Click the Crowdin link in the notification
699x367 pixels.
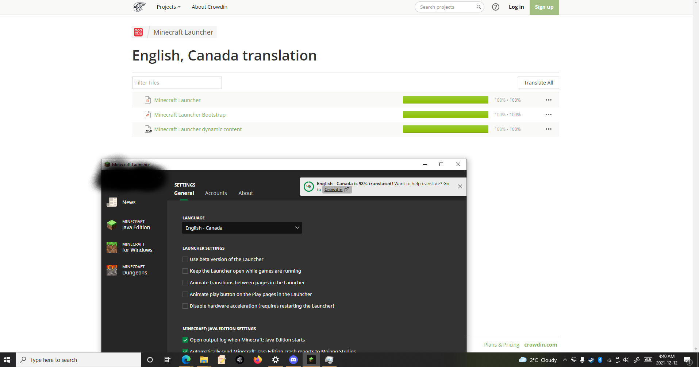click(x=337, y=190)
